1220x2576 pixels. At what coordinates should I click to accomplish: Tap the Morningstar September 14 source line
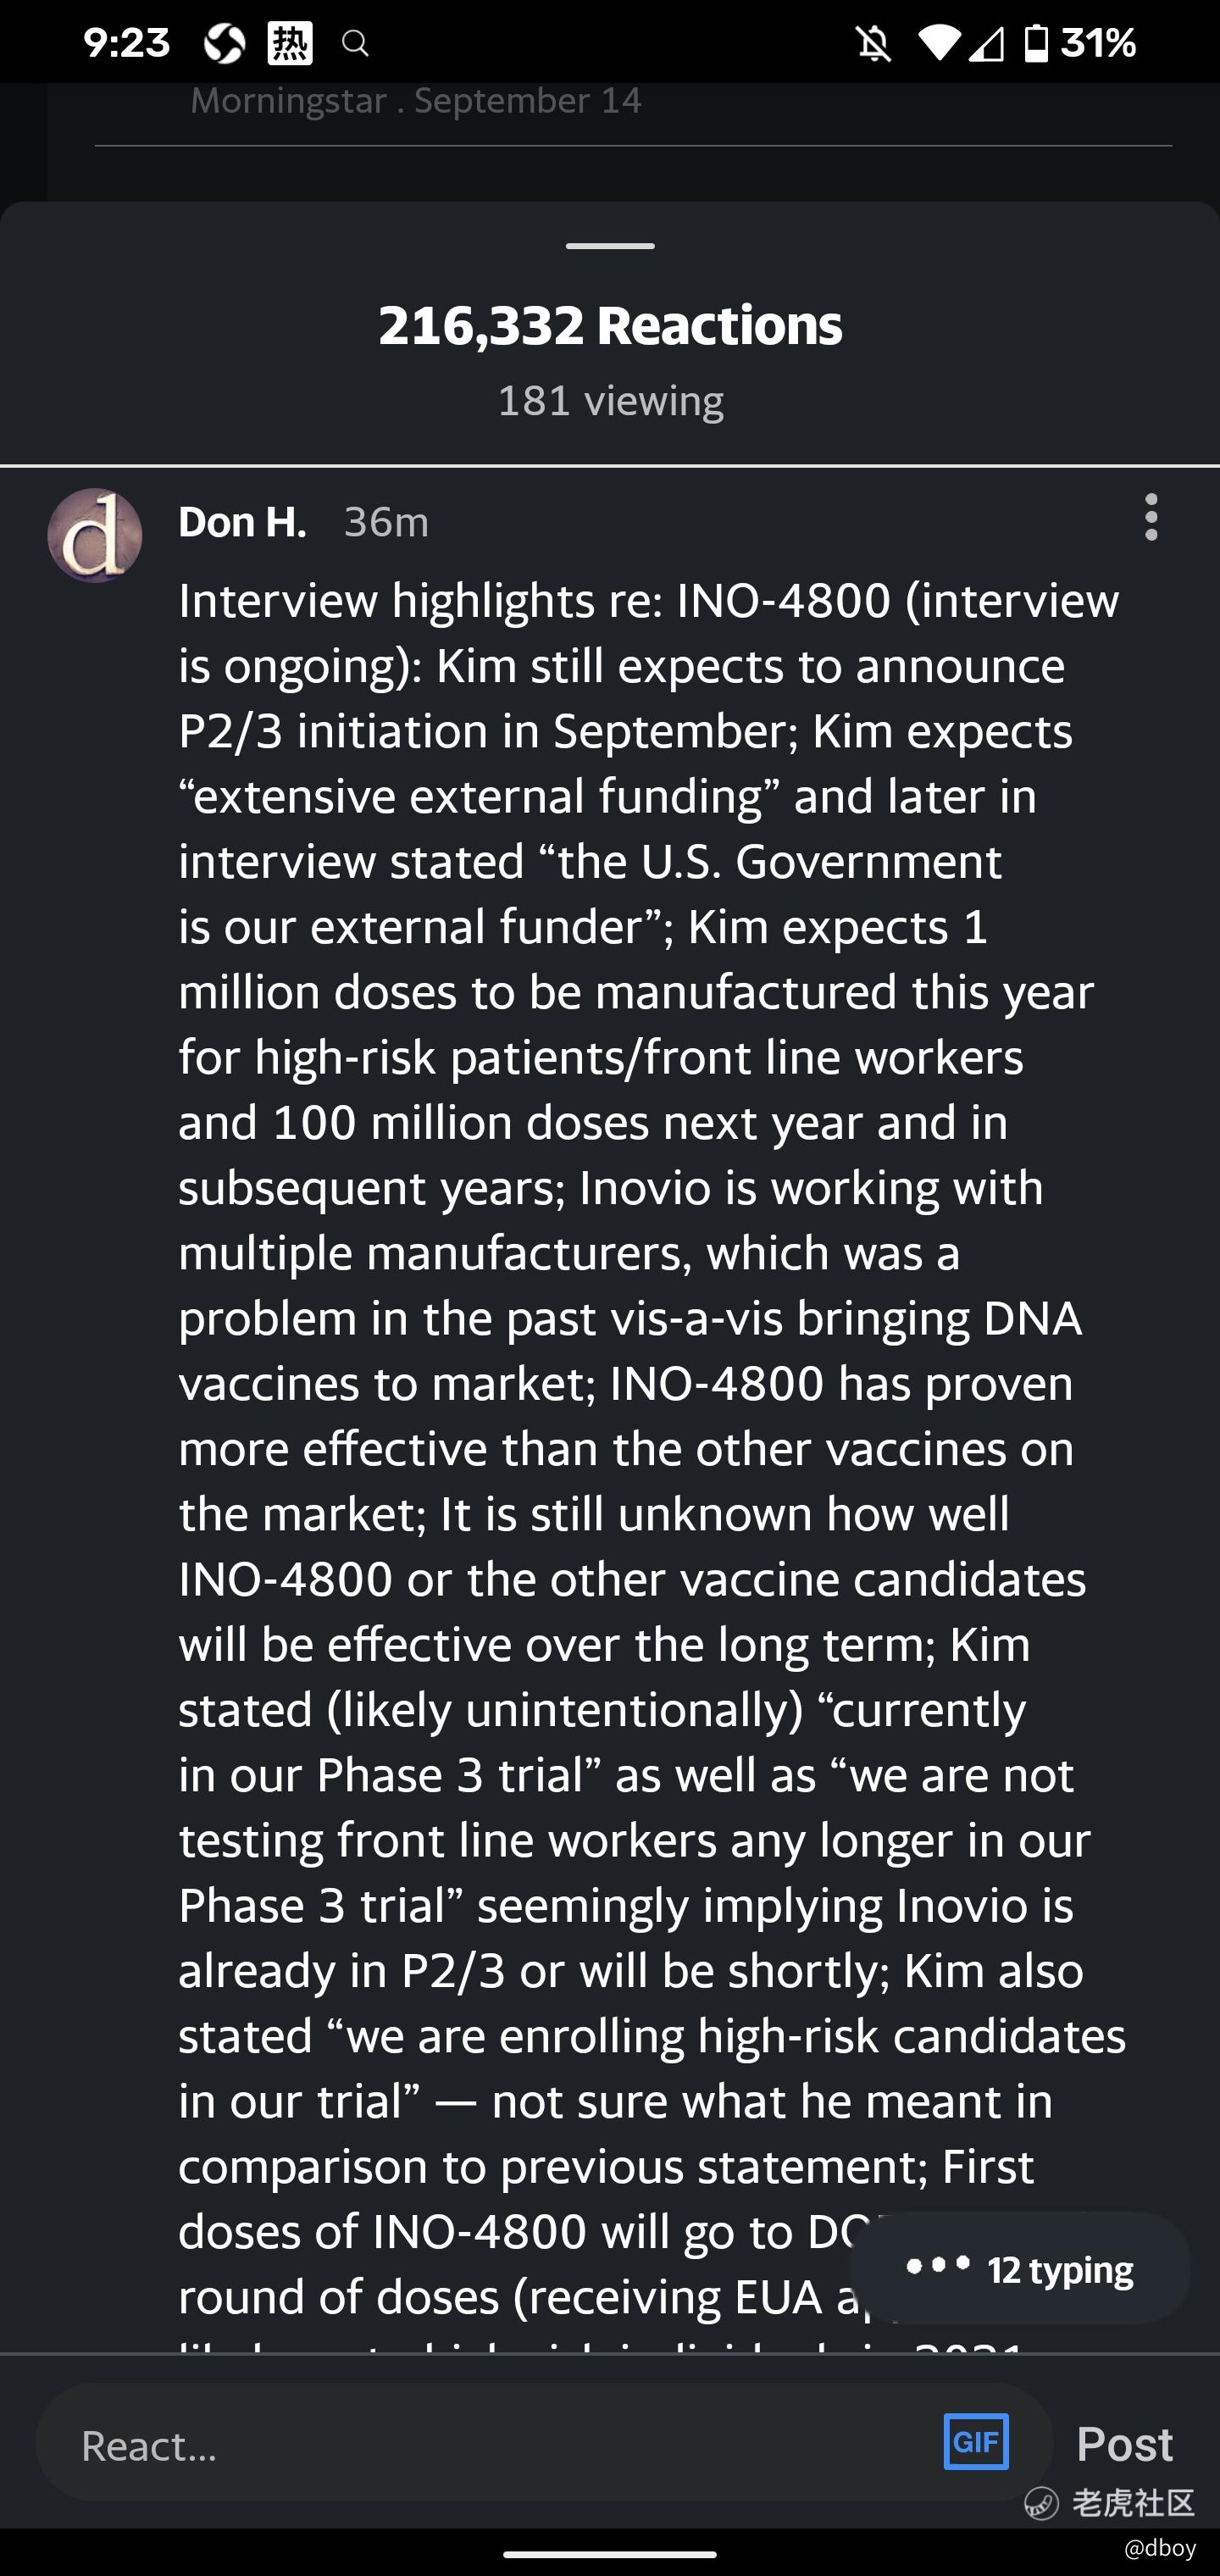pyautogui.click(x=416, y=100)
